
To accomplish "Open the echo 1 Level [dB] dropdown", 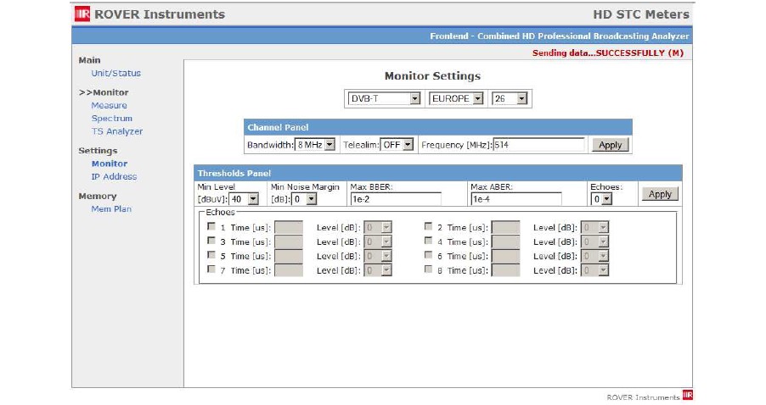I will pos(378,227).
